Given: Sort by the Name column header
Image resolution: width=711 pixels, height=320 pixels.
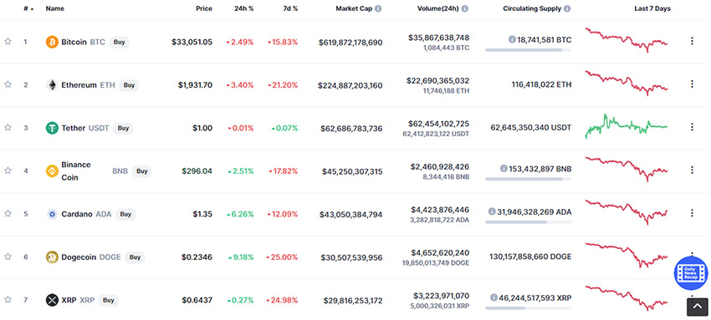Looking at the screenshot, I should point(55,8).
